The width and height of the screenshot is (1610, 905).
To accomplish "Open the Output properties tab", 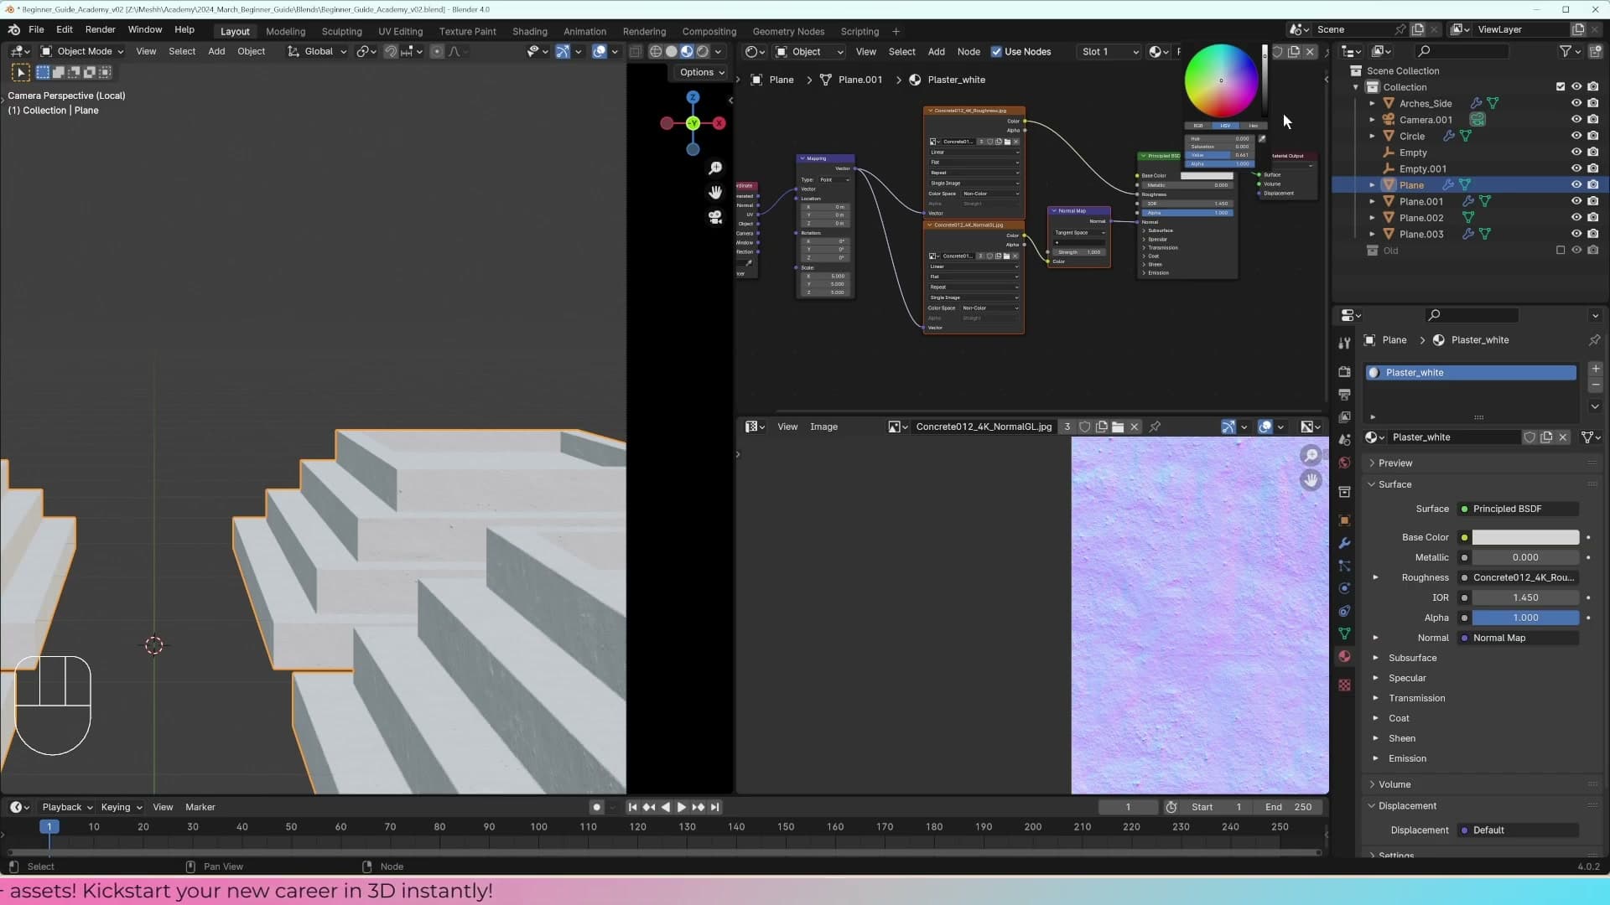I will [1344, 394].
